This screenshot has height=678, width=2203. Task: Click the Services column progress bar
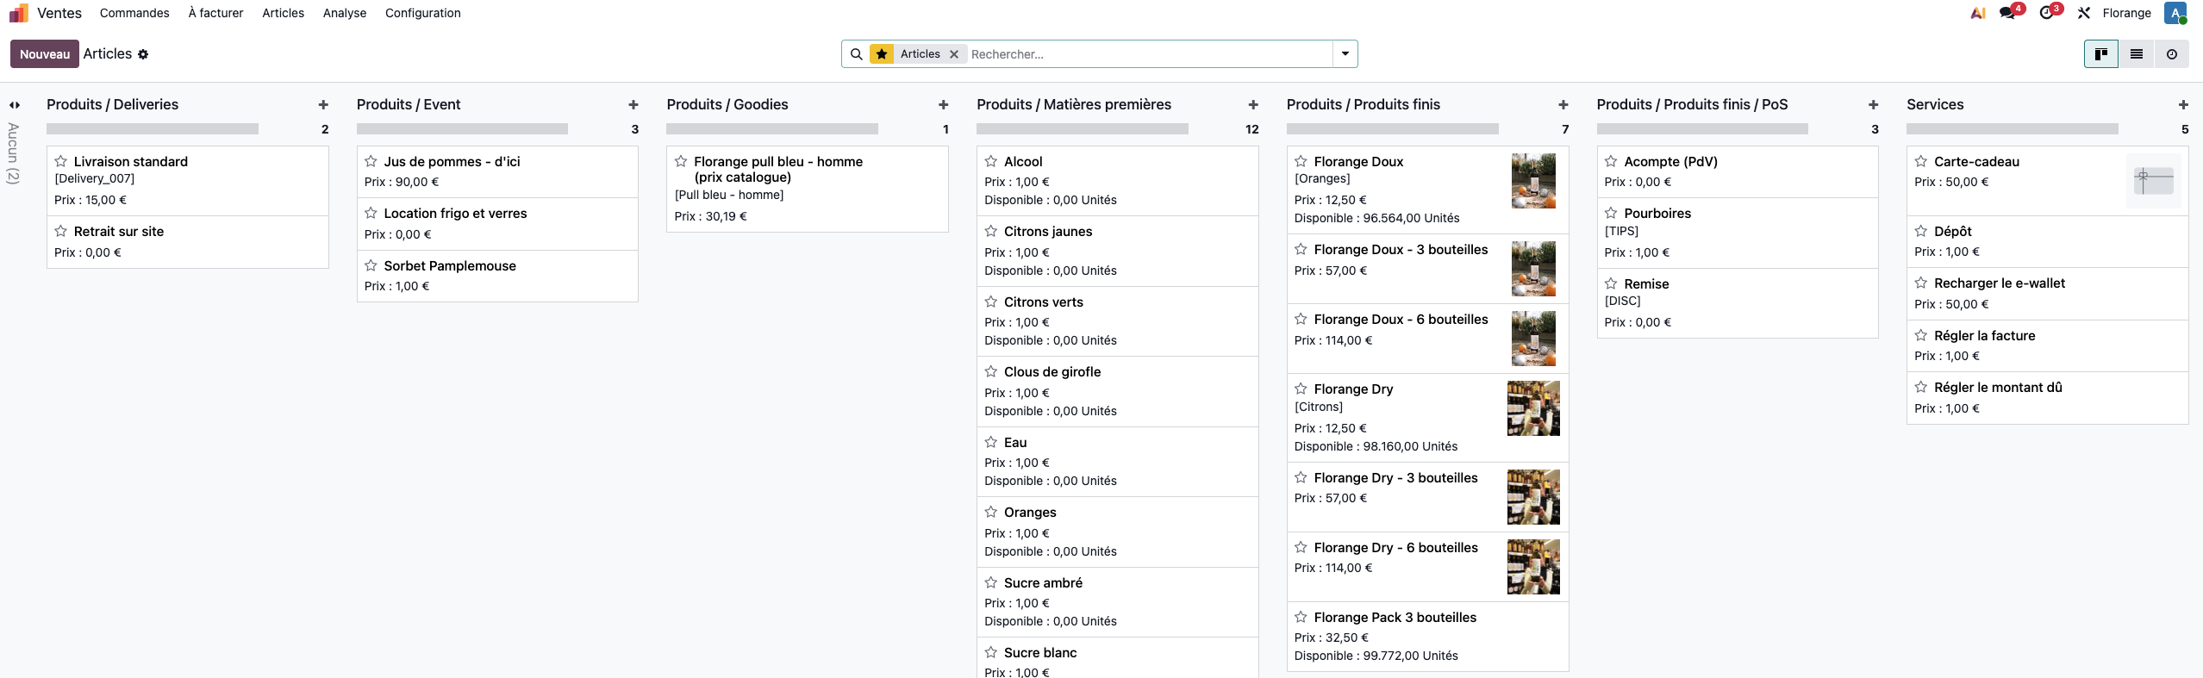(2013, 129)
